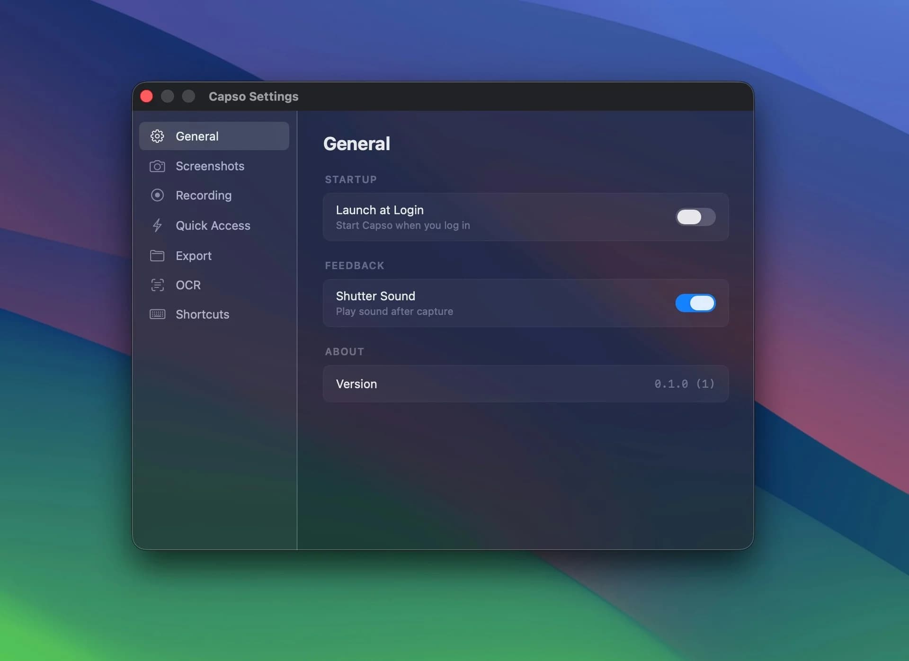This screenshot has height=661, width=909.
Task: Open the Export settings from the sidebar
Action: coord(194,256)
